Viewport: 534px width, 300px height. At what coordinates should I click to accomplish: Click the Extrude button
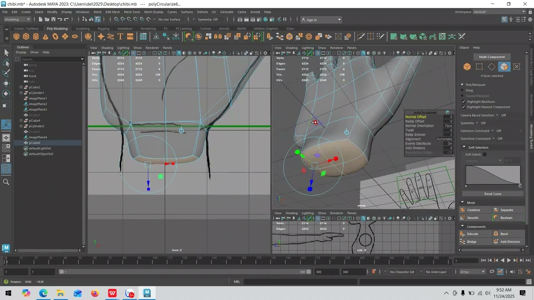point(475,234)
